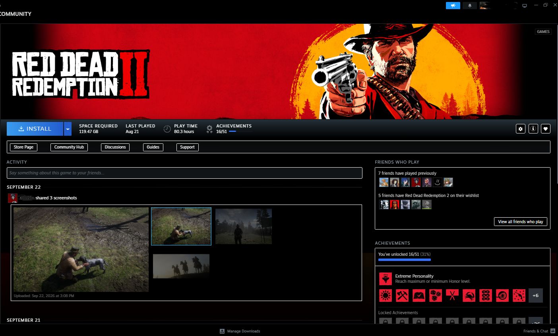Open the Support link
Screen dimensions: 558x336
[x=187, y=147]
